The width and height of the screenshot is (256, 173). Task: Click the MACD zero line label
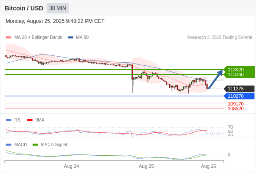(229, 154)
